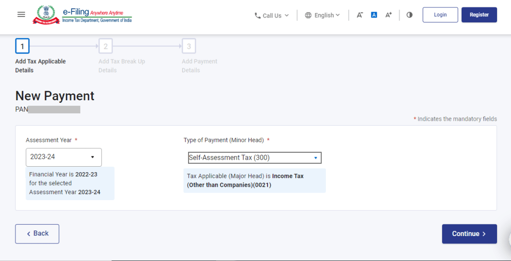
Task: Go back using the Back button
Action: [37, 234]
